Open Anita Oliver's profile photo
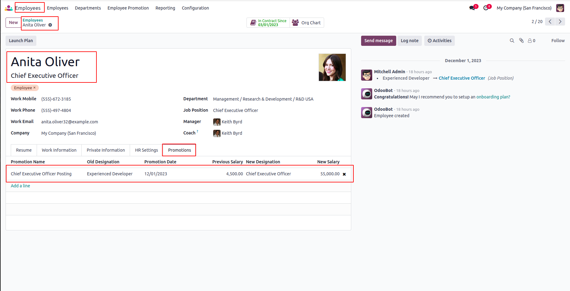570x291 pixels. pos(332,67)
